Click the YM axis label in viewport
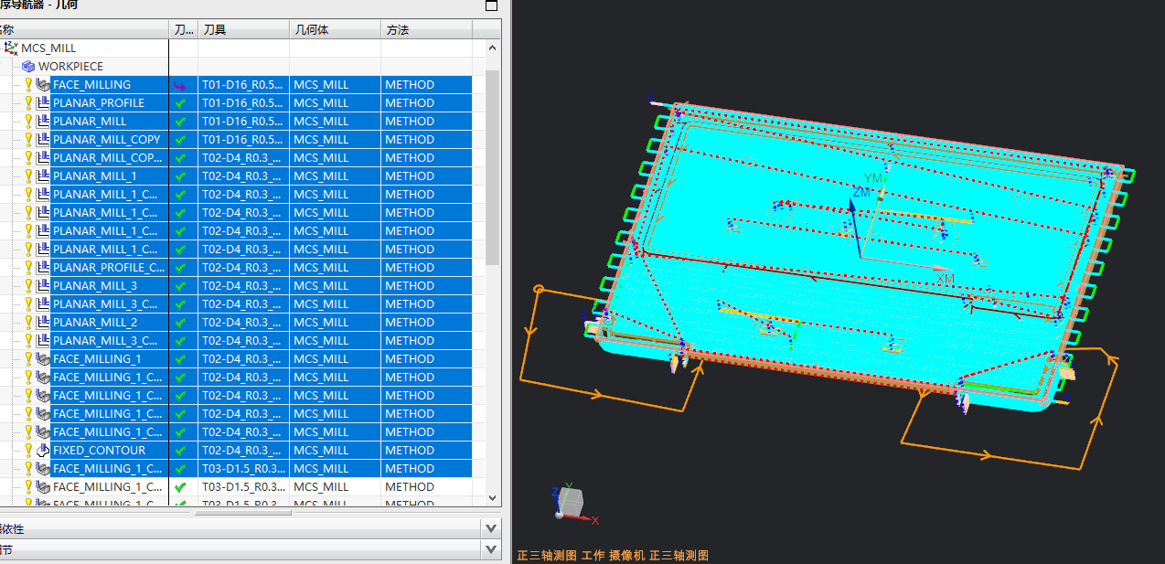Screen dimensions: 1165x564 point(874,177)
